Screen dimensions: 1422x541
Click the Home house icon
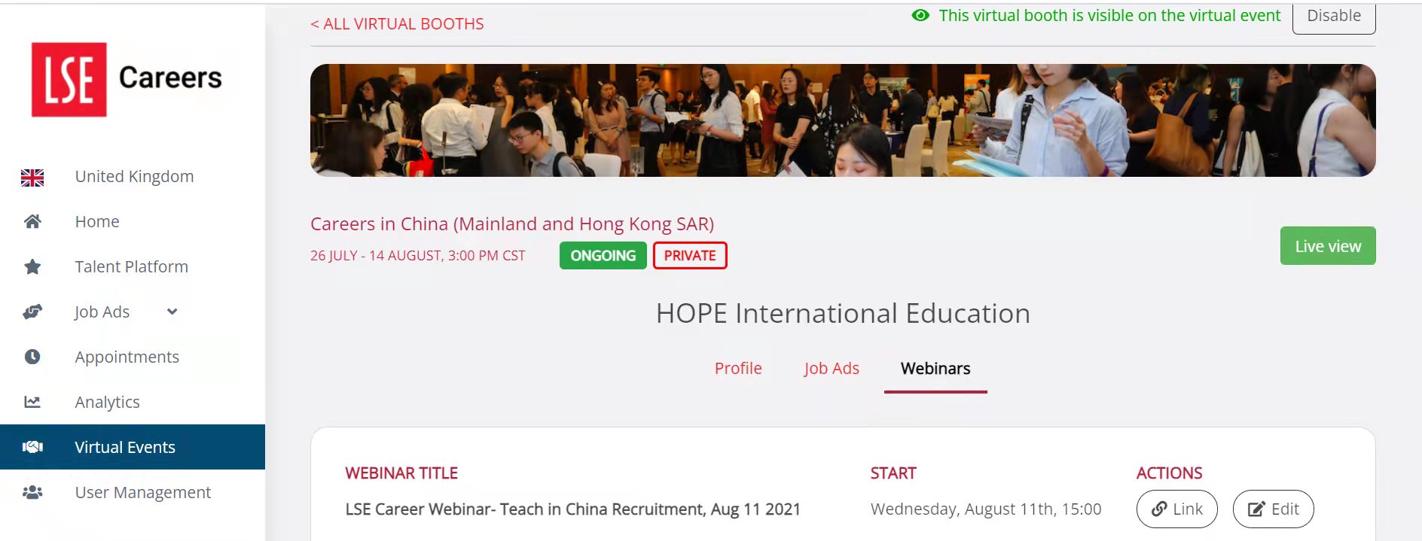point(32,221)
